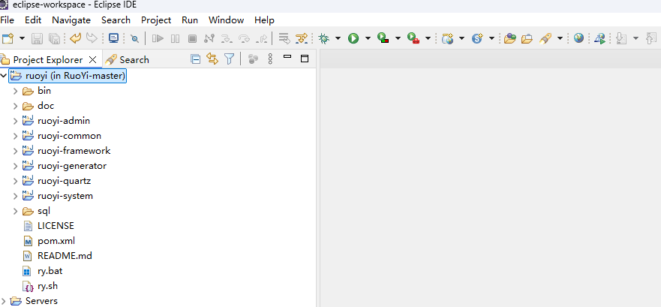This screenshot has width=661, height=307.
Task: Click the Suspend pause icon
Action: (175, 39)
